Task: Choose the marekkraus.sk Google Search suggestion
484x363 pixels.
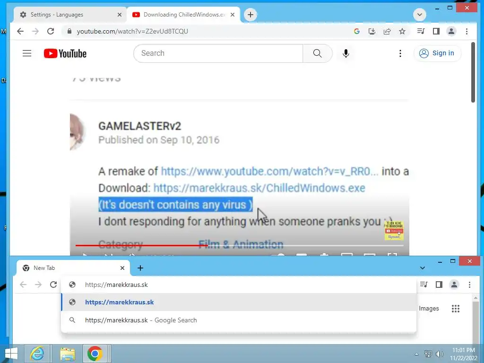Action: point(239,320)
